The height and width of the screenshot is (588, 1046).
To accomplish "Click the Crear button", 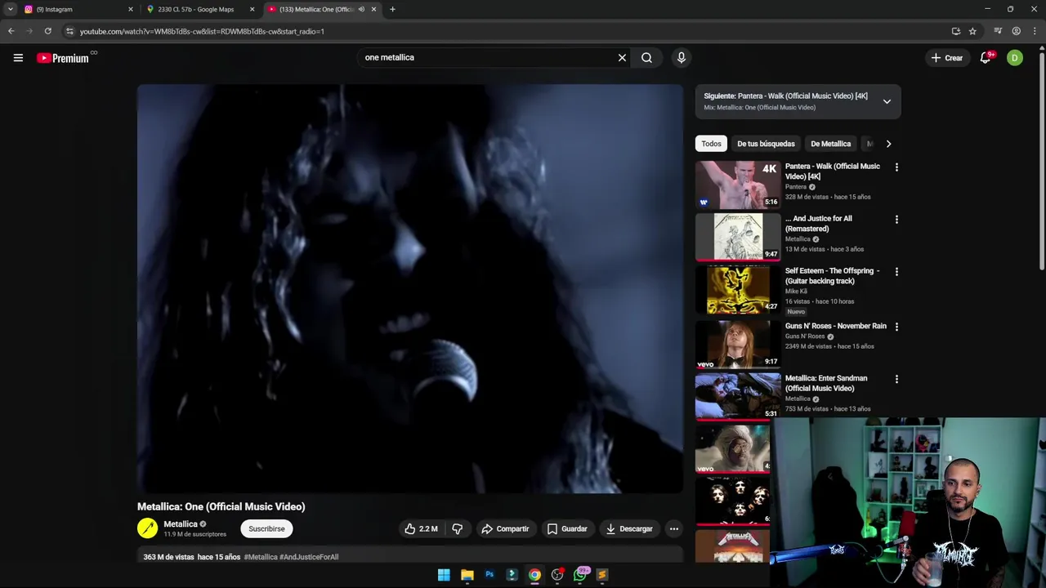I will point(947,58).
